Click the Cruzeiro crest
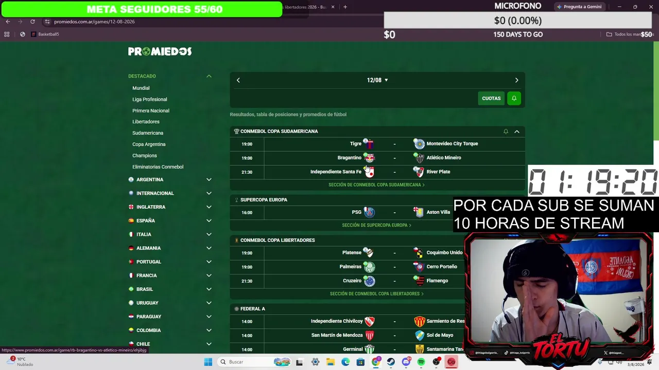The width and height of the screenshot is (659, 370). [x=369, y=281]
